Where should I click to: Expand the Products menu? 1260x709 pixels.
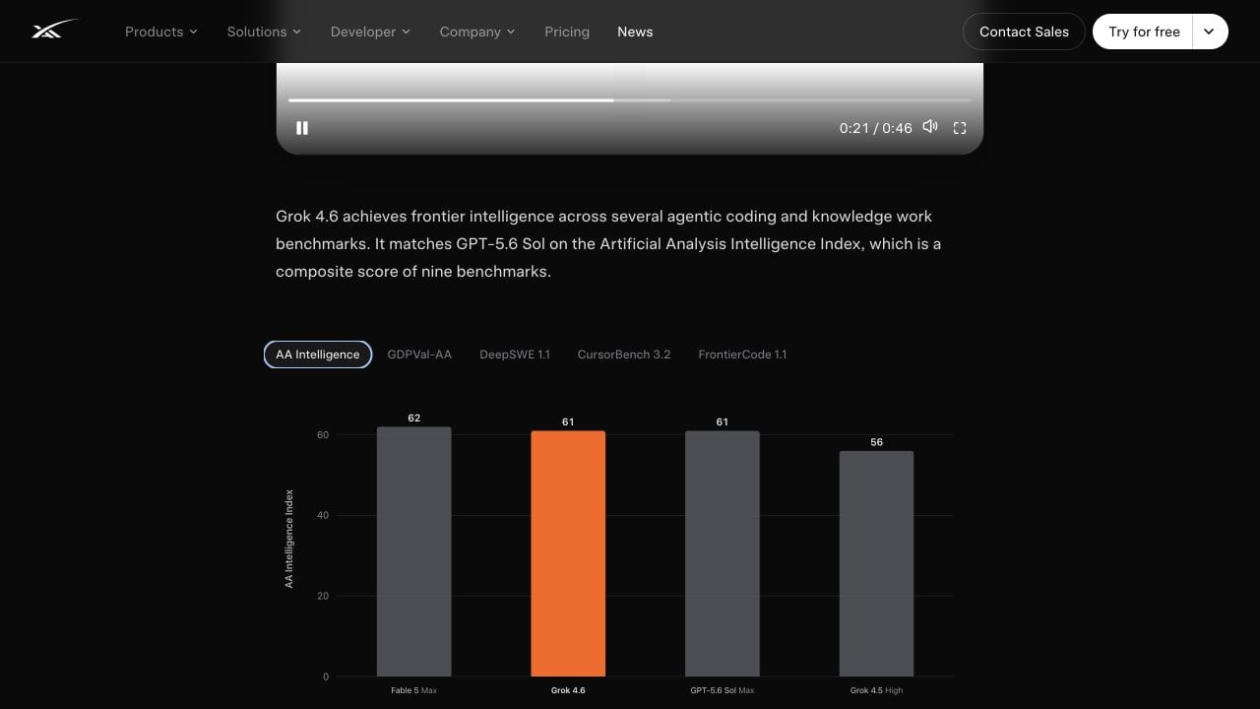point(161,32)
